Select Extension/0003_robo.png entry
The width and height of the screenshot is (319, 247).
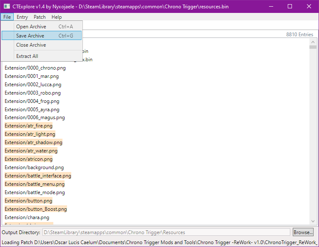[x=32, y=93]
